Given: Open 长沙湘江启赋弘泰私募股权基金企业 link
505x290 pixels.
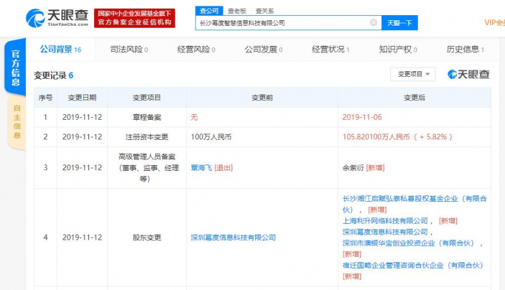Looking at the screenshot, I should (x=415, y=204).
